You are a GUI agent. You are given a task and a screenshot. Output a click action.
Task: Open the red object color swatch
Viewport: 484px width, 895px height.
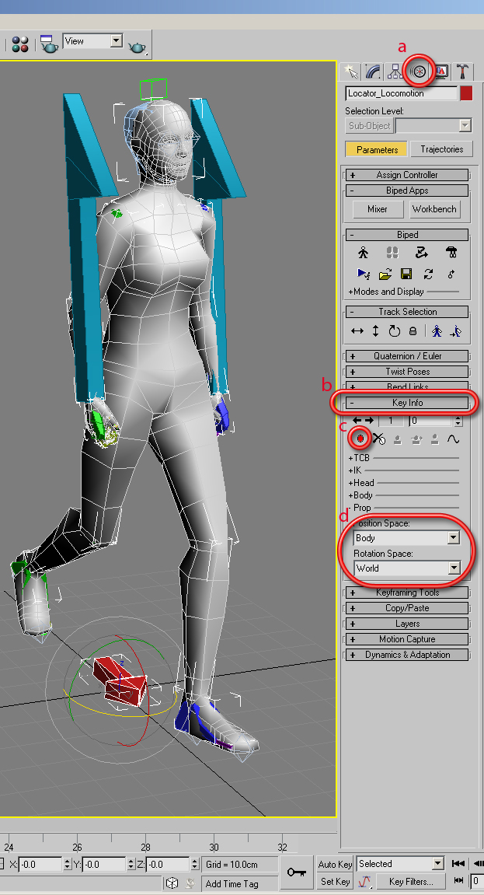click(x=466, y=93)
